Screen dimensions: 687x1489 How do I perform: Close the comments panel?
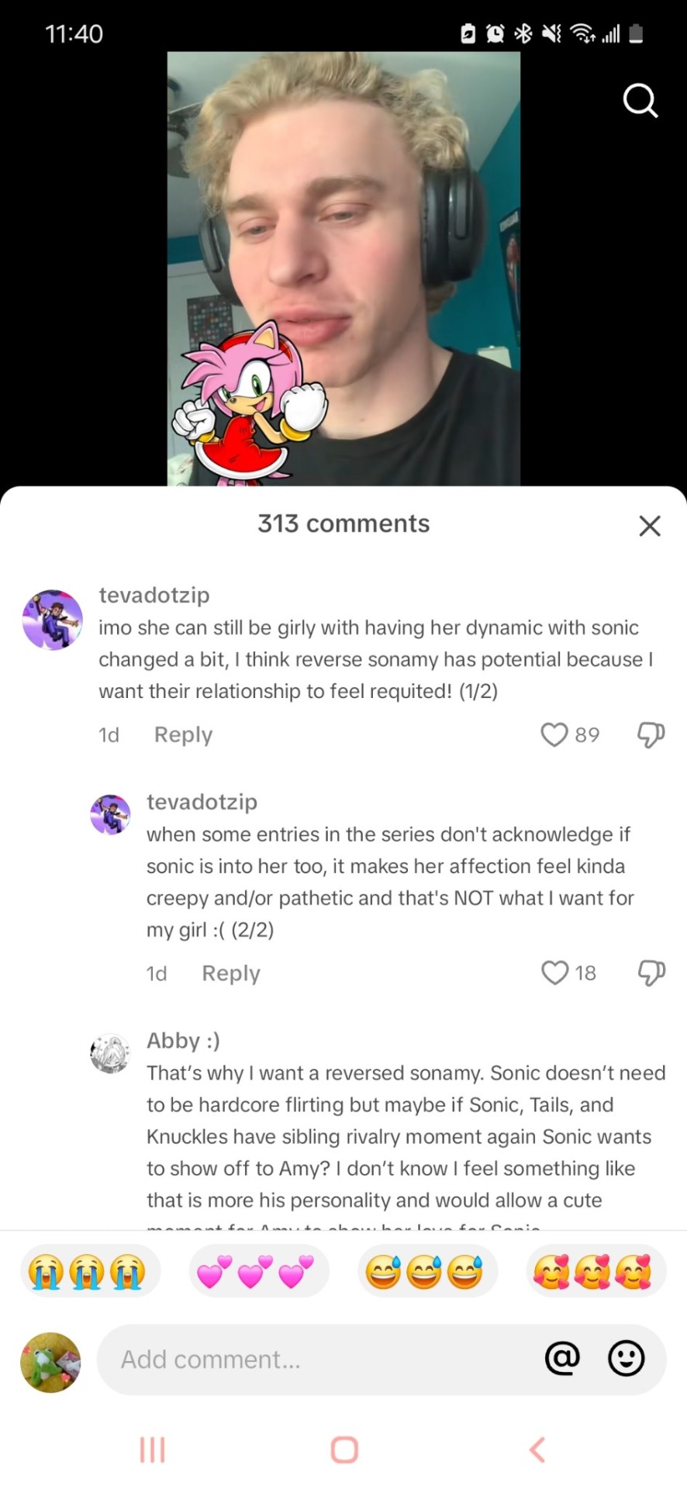650,526
